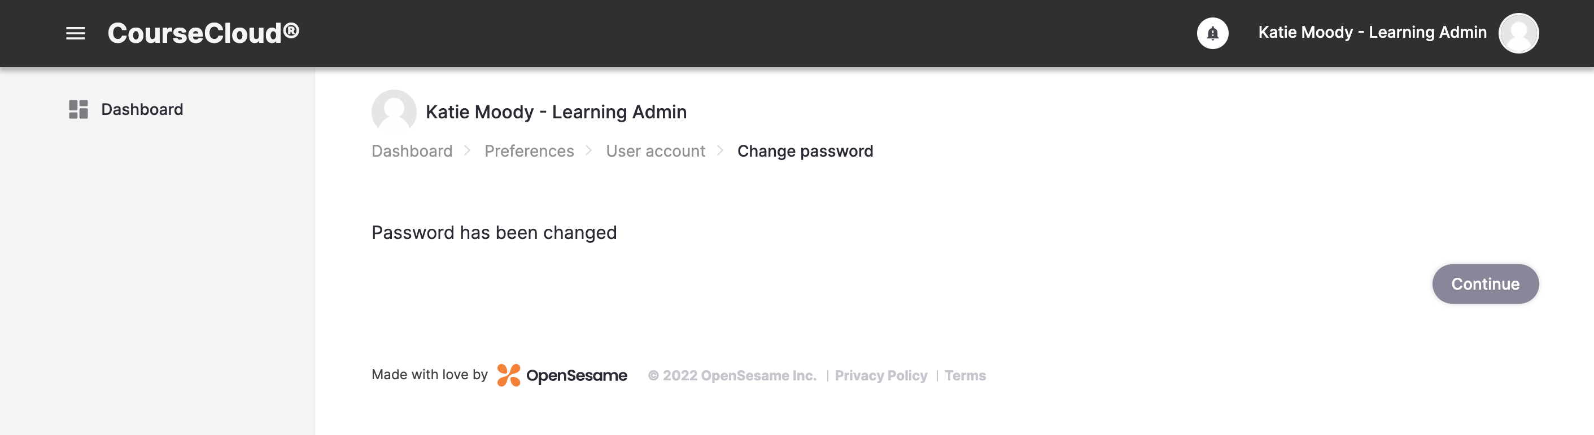Click the chevron after Dashboard breadcrumb
This screenshot has height=435, width=1594.
pos(468,151)
